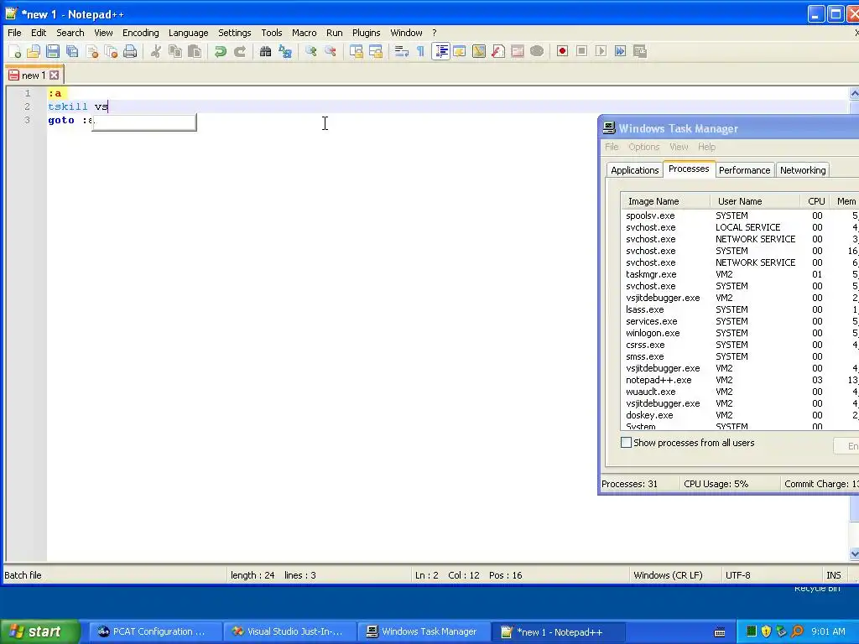Open the Replace dialog icon
The height and width of the screenshot is (644, 859).
285,51
